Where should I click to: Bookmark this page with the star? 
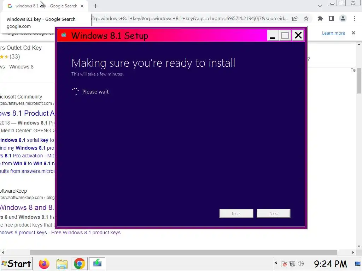pyautogui.click(x=306, y=18)
